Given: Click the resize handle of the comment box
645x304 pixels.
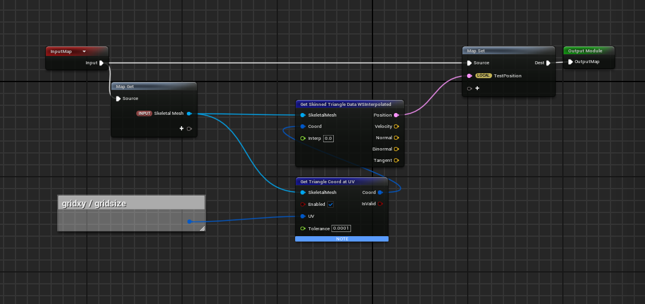Looking at the screenshot, I should 202,228.
